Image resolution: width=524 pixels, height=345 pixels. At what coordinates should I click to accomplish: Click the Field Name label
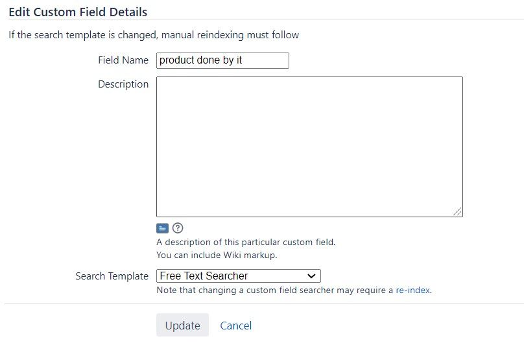pos(123,60)
